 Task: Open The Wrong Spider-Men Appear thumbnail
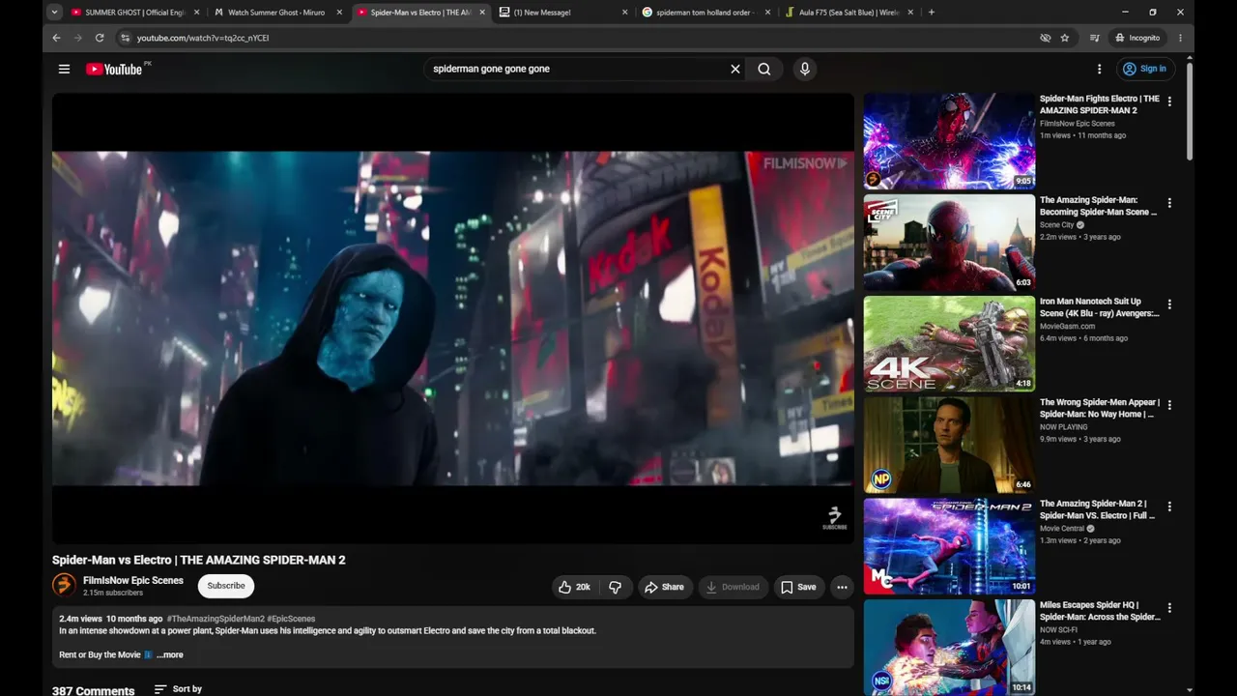click(x=949, y=446)
